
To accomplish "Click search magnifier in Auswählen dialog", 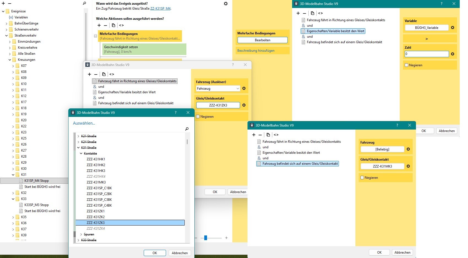I will point(187,129).
